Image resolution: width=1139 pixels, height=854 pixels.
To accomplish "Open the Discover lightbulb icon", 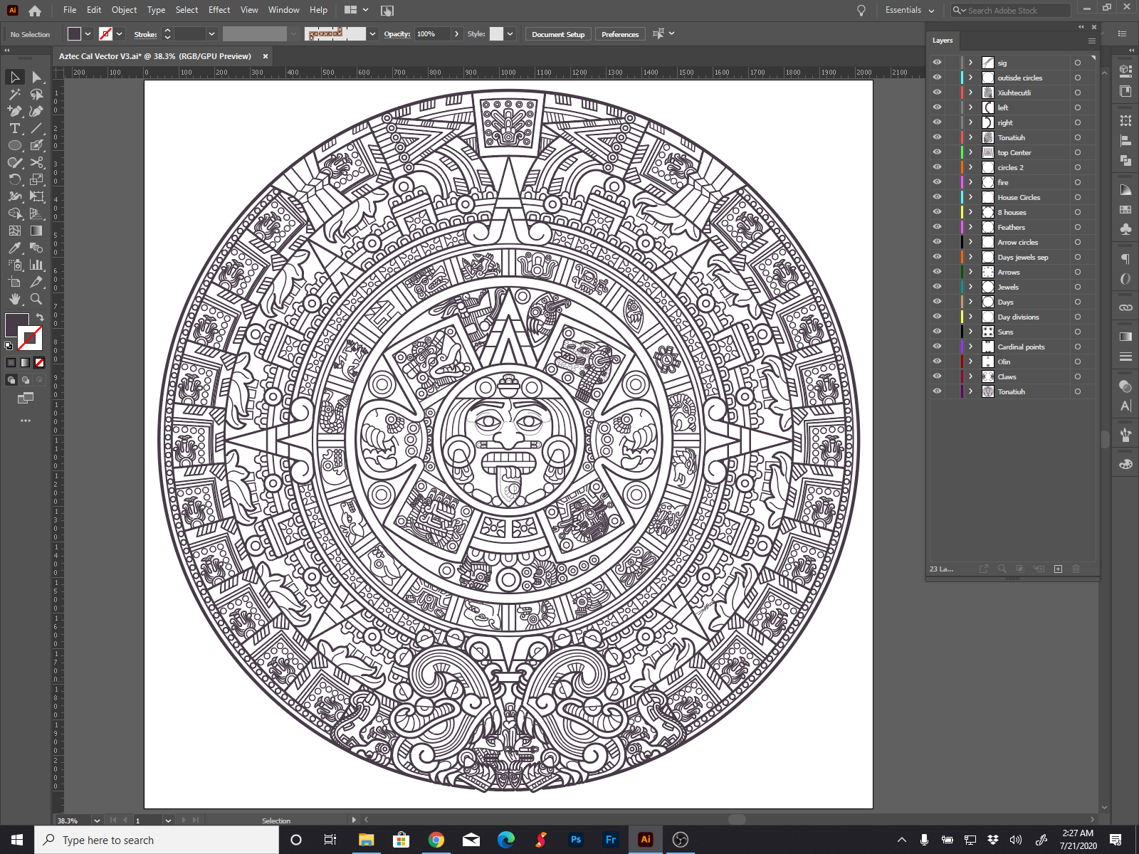I will (x=861, y=10).
